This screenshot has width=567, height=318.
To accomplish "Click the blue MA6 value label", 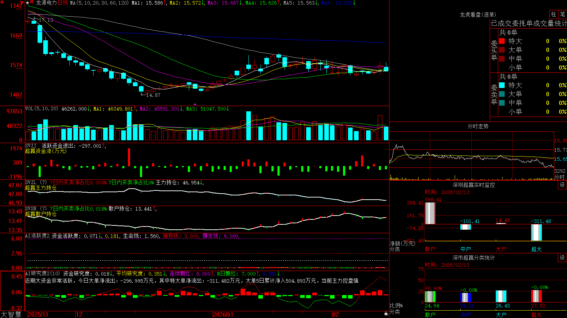I will pos(338,3).
